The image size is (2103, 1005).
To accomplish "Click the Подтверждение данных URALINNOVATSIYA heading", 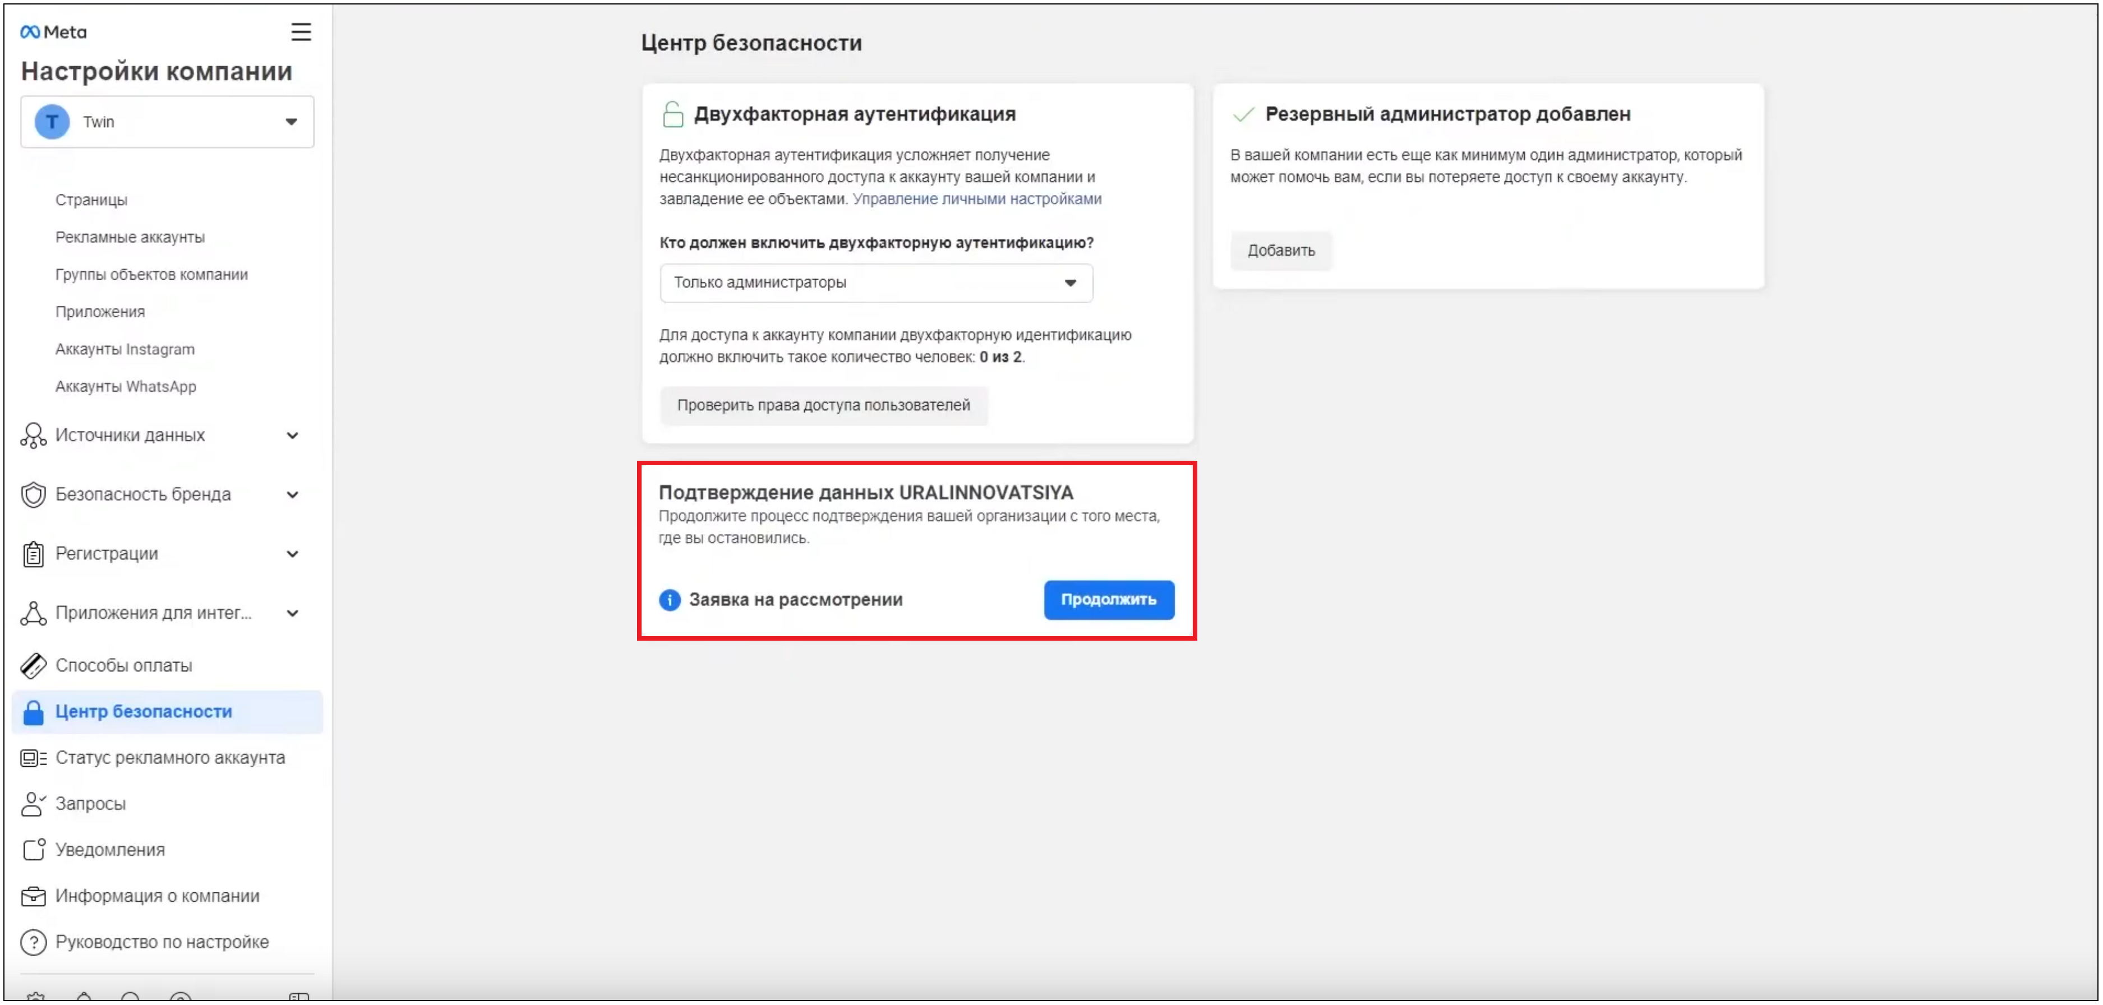I will 865,493.
